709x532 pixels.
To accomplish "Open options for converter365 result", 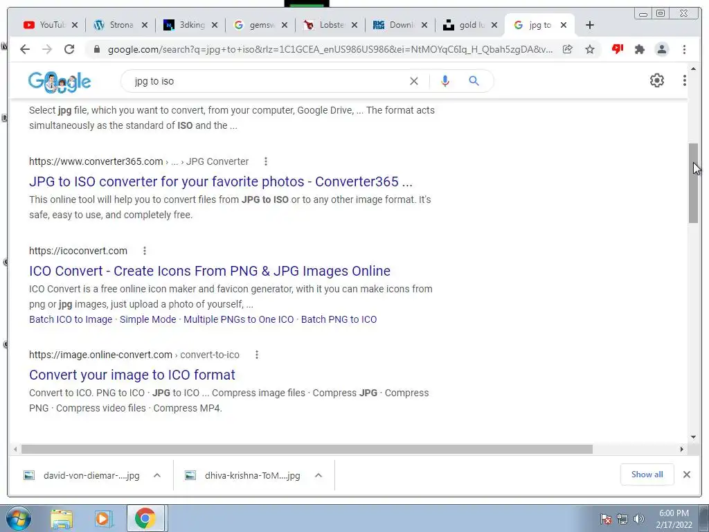I will [x=265, y=161].
